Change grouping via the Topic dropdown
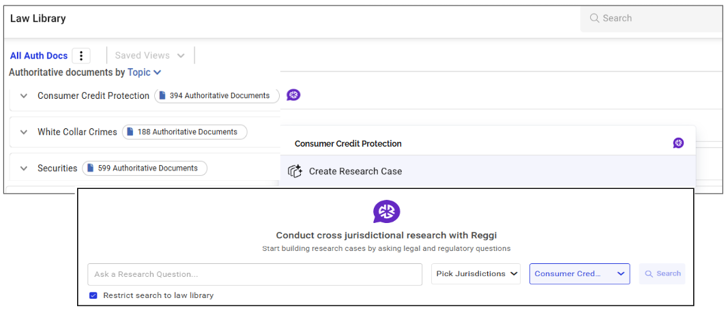The height and width of the screenshot is (311, 728). point(144,72)
